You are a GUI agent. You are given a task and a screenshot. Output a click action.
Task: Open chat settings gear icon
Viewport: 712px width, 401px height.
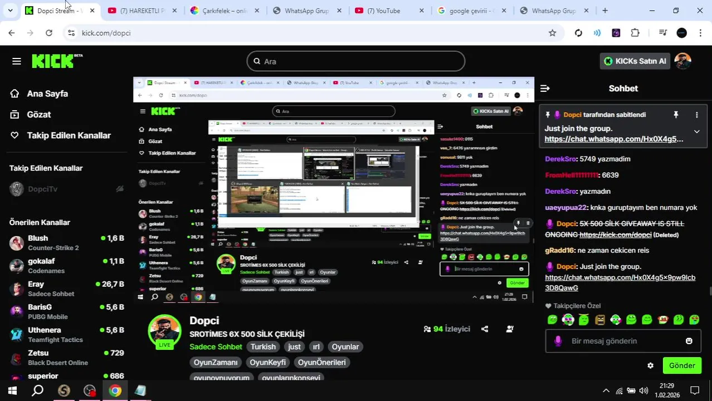tap(650, 366)
